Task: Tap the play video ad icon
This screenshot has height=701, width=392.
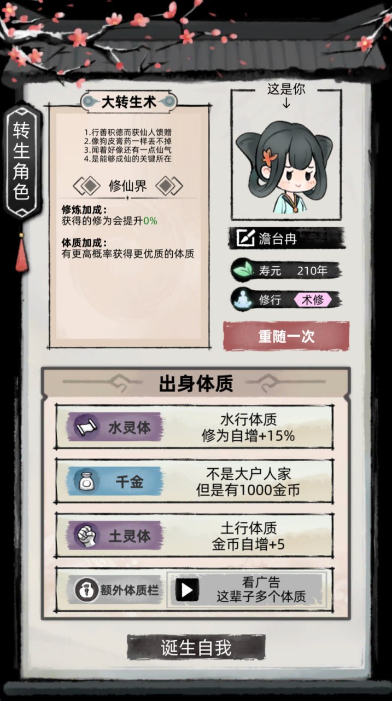Action: click(x=187, y=590)
